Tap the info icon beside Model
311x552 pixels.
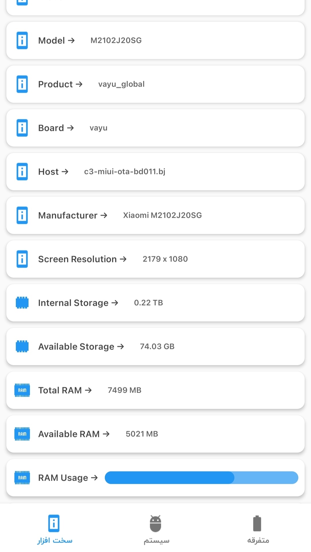(22, 41)
